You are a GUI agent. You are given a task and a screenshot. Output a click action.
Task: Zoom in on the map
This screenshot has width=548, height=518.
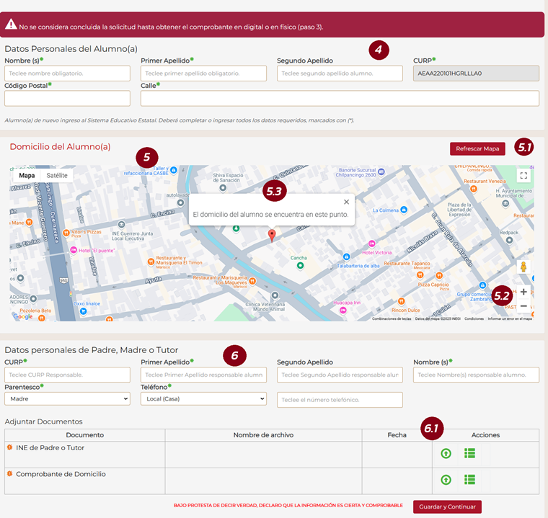[x=523, y=293]
